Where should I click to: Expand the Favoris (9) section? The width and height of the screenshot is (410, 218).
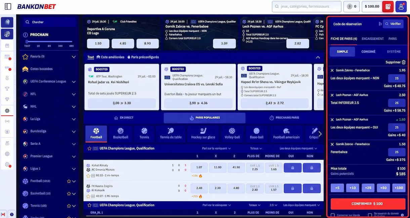74,57
